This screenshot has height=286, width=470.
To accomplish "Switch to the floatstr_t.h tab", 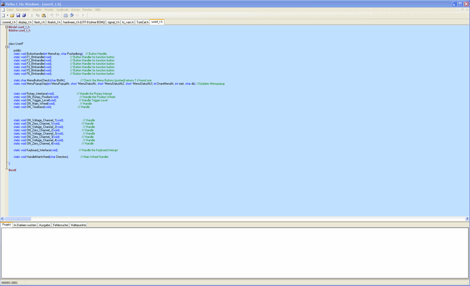I will [x=54, y=22].
